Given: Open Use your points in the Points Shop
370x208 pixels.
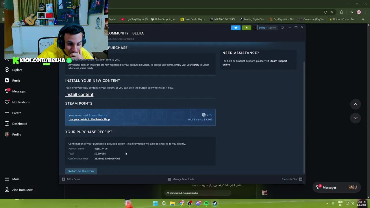Looking at the screenshot, I should click(89, 119).
